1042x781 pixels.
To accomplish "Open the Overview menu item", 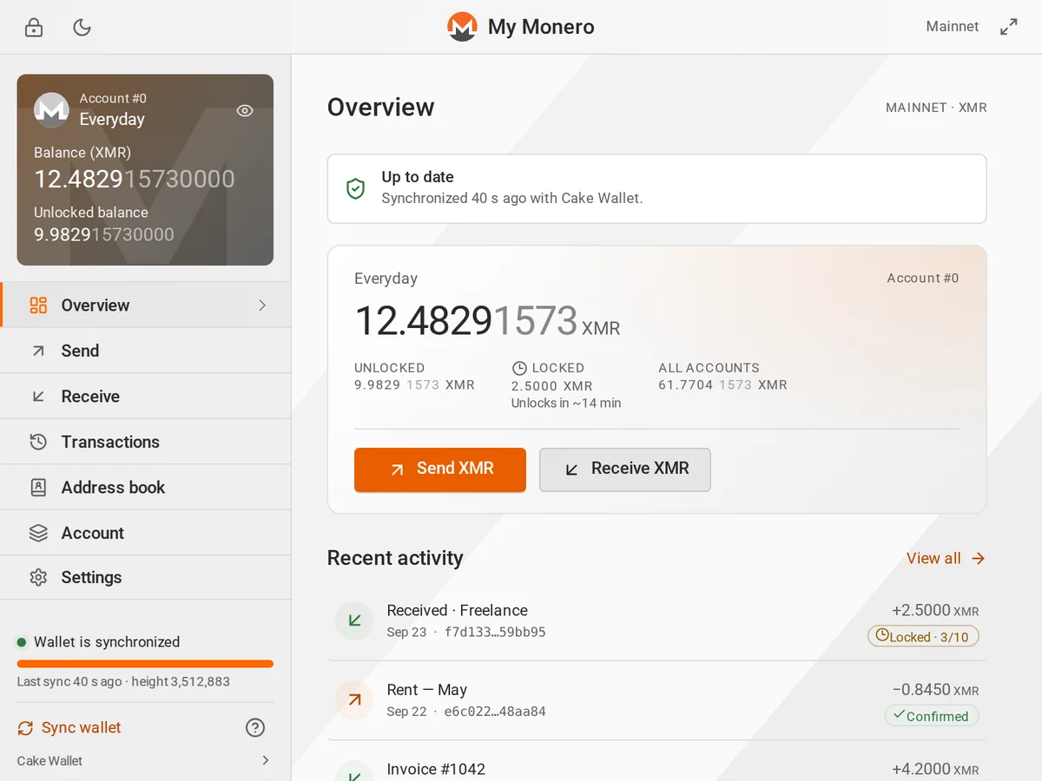I will pos(146,305).
